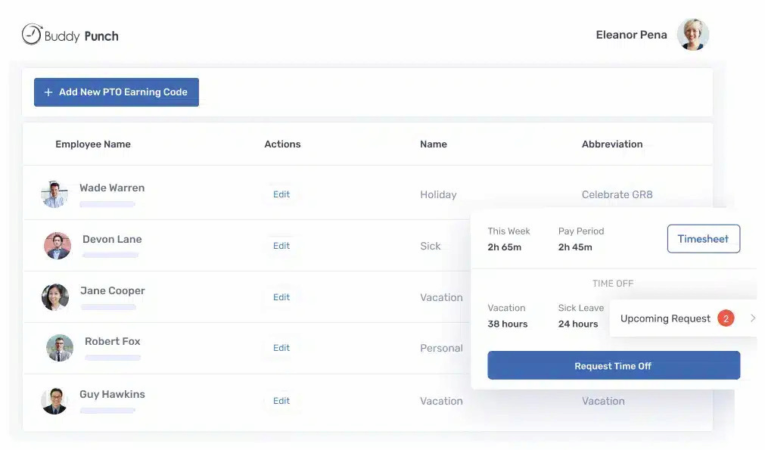Screen dimensions: 765x450
Task: Edit Wade Warren's Holiday entry
Action: point(281,194)
